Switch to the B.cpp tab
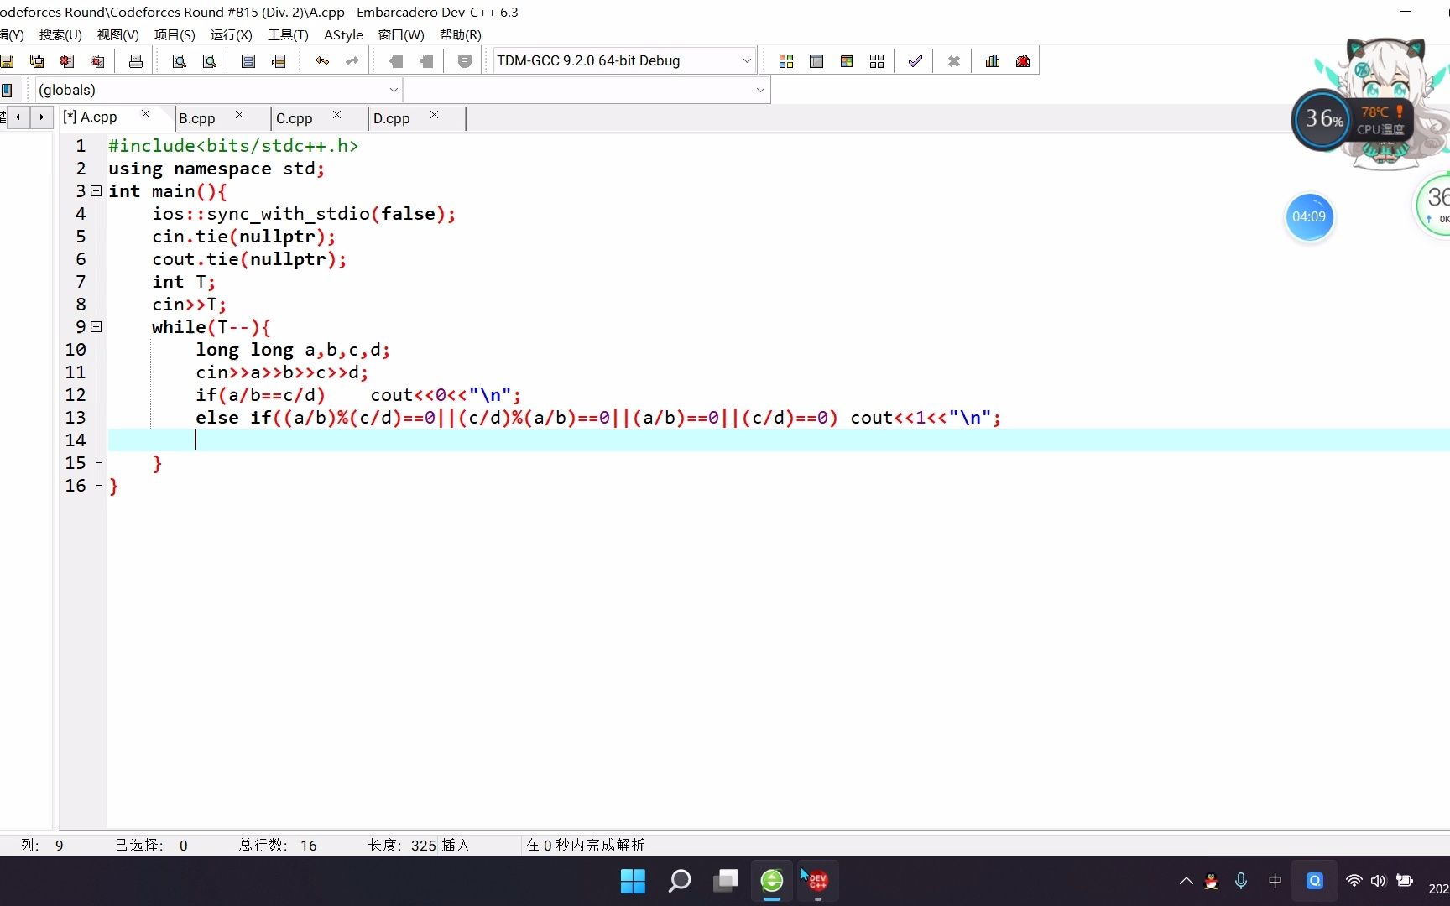The height and width of the screenshot is (906, 1450). [196, 118]
